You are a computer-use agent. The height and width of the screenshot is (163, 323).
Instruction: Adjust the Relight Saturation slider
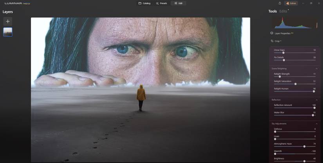[295, 84]
